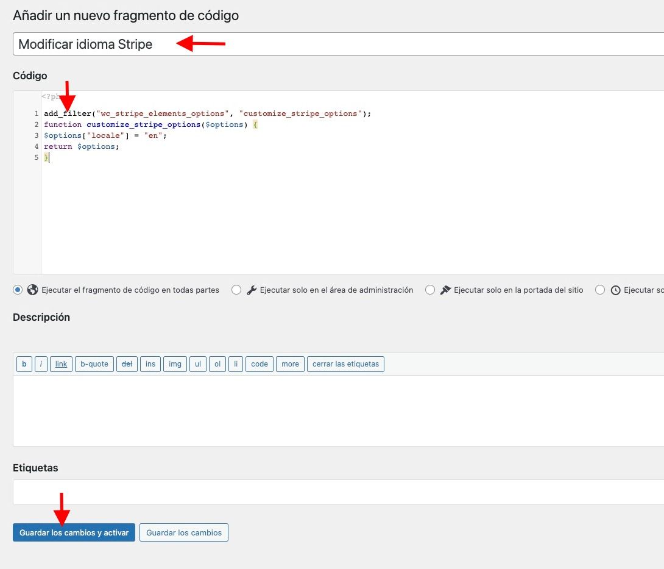
Task: Click the 'ol' ordered list button
Action: tap(217, 364)
